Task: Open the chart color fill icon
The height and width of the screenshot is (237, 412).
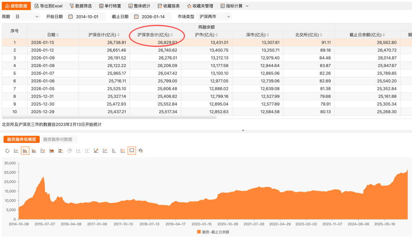Action: click(x=140, y=151)
